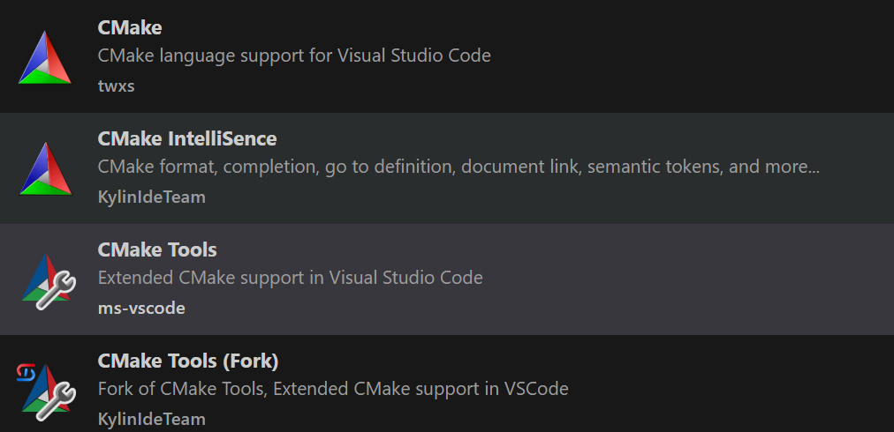Image resolution: width=894 pixels, height=432 pixels.
Task: Select the CMake Tools title
Action: click(157, 250)
